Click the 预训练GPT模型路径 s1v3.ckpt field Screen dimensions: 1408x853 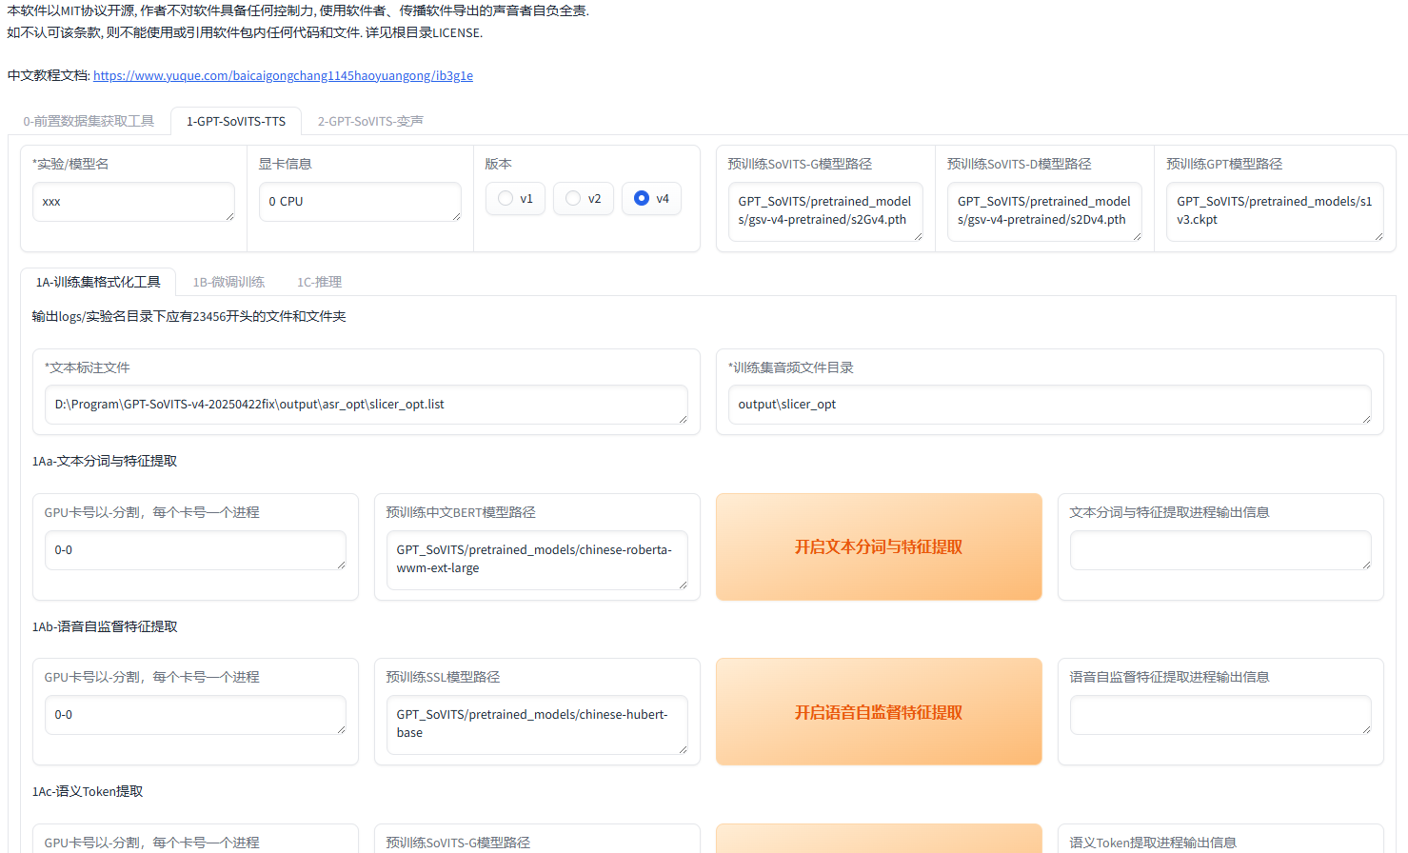pos(1275,212)
